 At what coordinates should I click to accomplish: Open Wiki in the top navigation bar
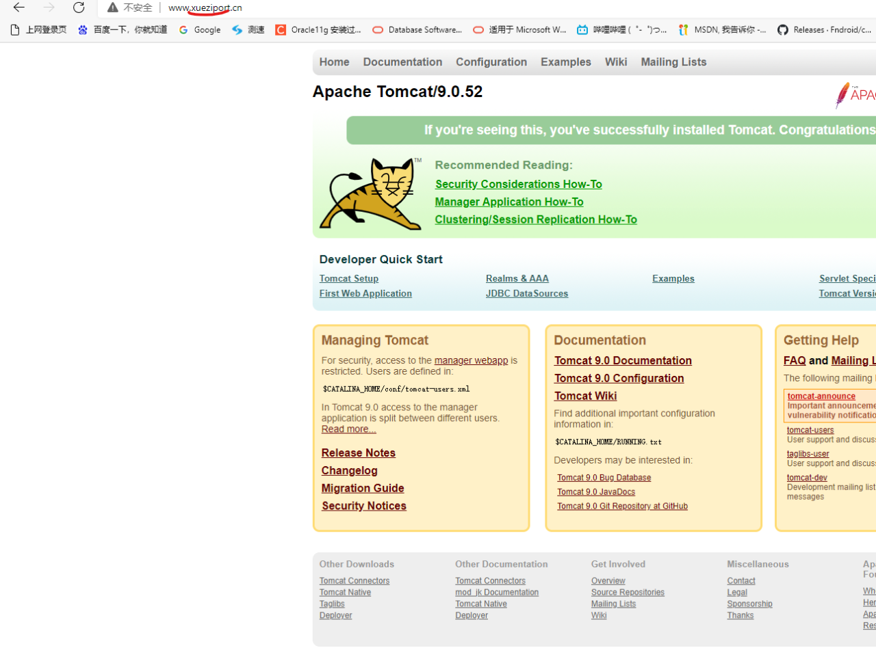click(x=616, y=62)
